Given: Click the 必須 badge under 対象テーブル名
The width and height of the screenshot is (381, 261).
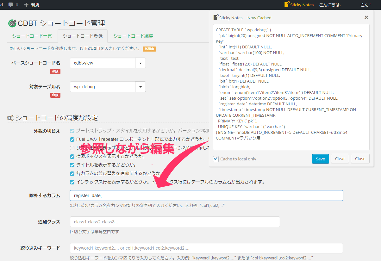Looking at the screenshot, I should click(x=55, y=95).
